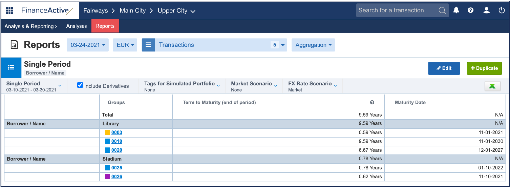The height and width of the screenshot is (187, 510).
Task: Export report with the Excel icon
Action: [492, 86]
